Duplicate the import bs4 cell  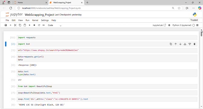171,44
